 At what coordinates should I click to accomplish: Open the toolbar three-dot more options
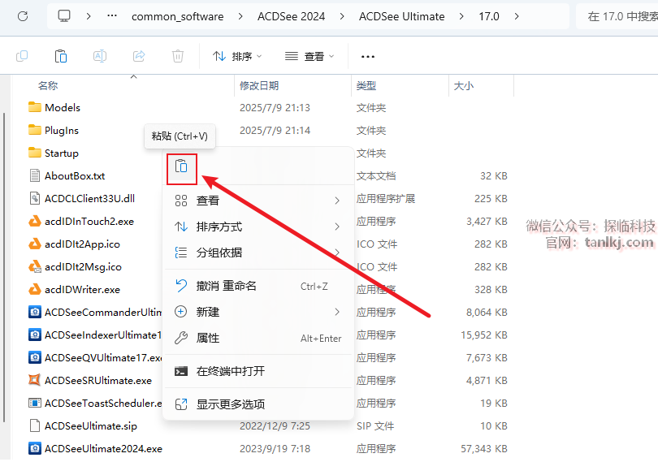[367, 56]
